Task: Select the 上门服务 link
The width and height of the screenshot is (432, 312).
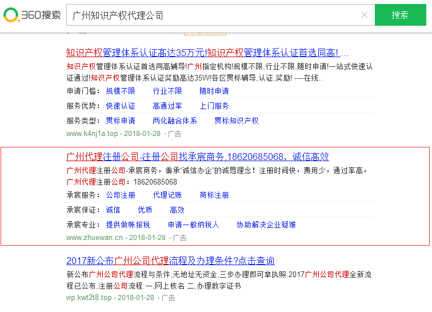Action: pyautogui.click(x=214, y=106)
